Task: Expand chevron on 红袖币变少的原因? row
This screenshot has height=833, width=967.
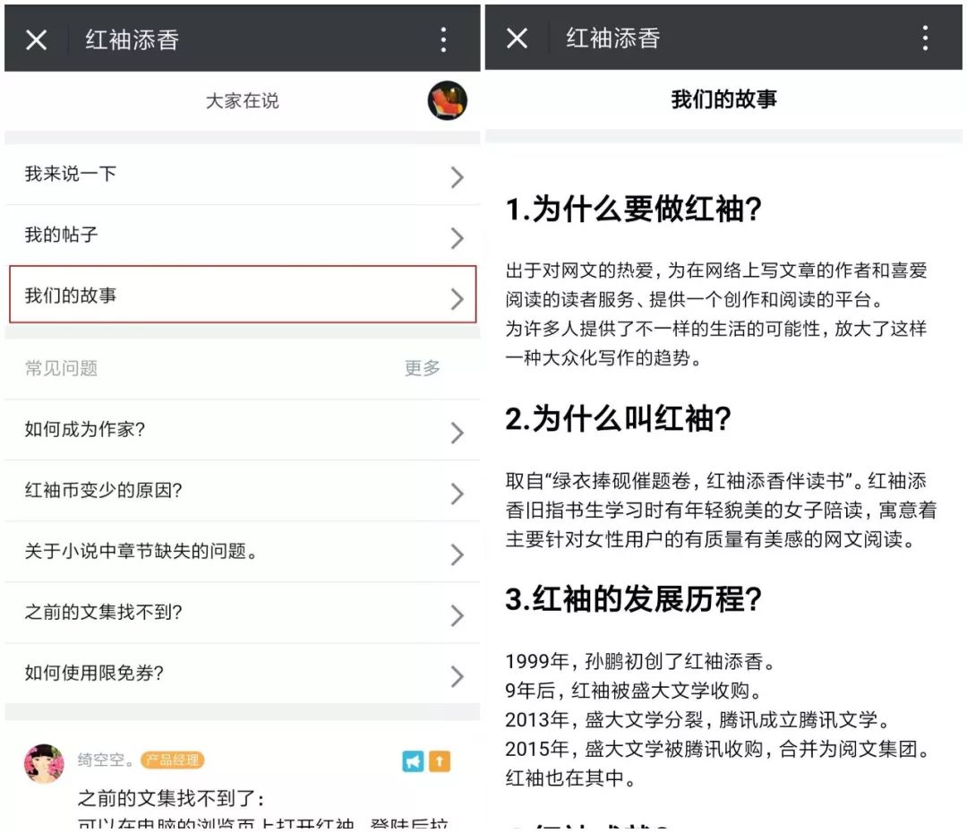Action: (457, 494)
